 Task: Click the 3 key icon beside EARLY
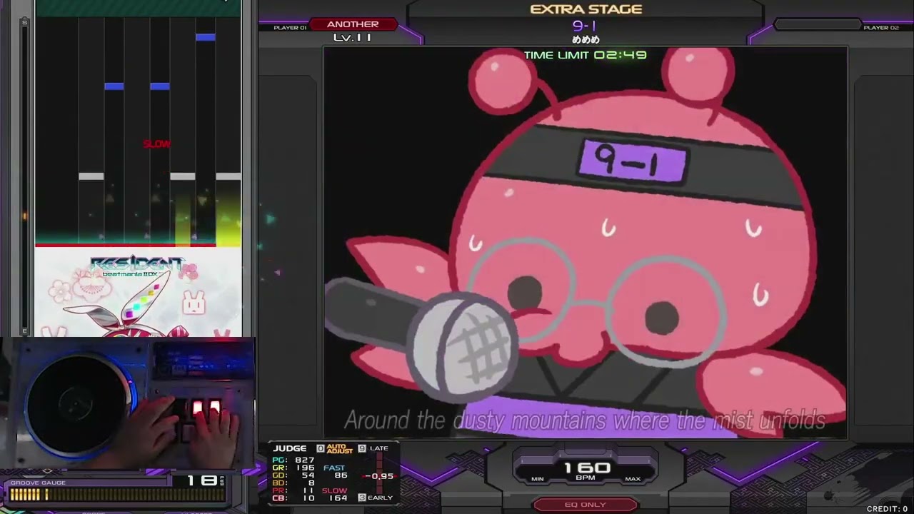pyautogui.click(x=362, y=498)
